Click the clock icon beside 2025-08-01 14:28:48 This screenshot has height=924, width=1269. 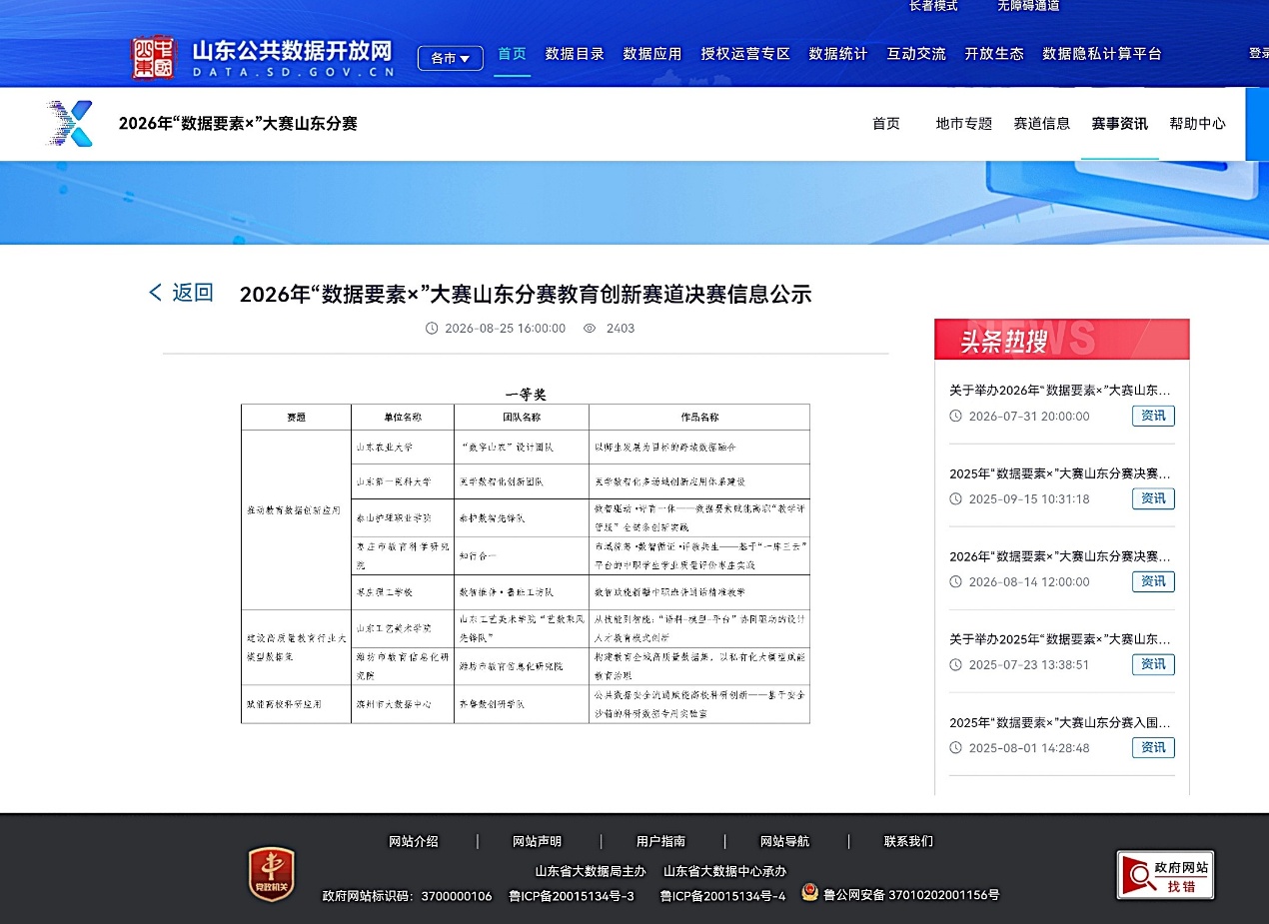point(956,747)
